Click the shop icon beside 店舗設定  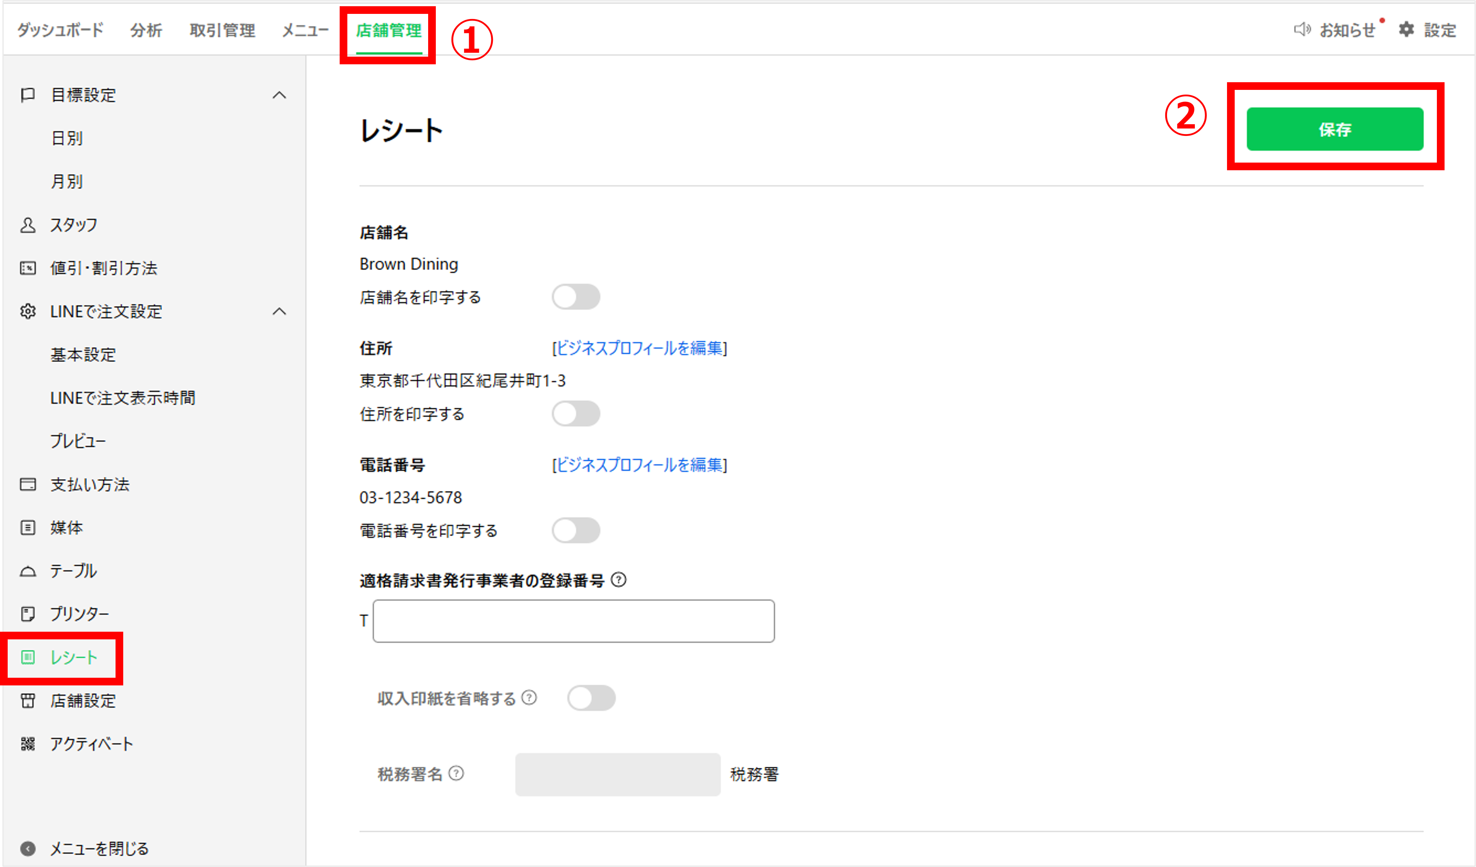pyautogui.click(x=27, y=701)
